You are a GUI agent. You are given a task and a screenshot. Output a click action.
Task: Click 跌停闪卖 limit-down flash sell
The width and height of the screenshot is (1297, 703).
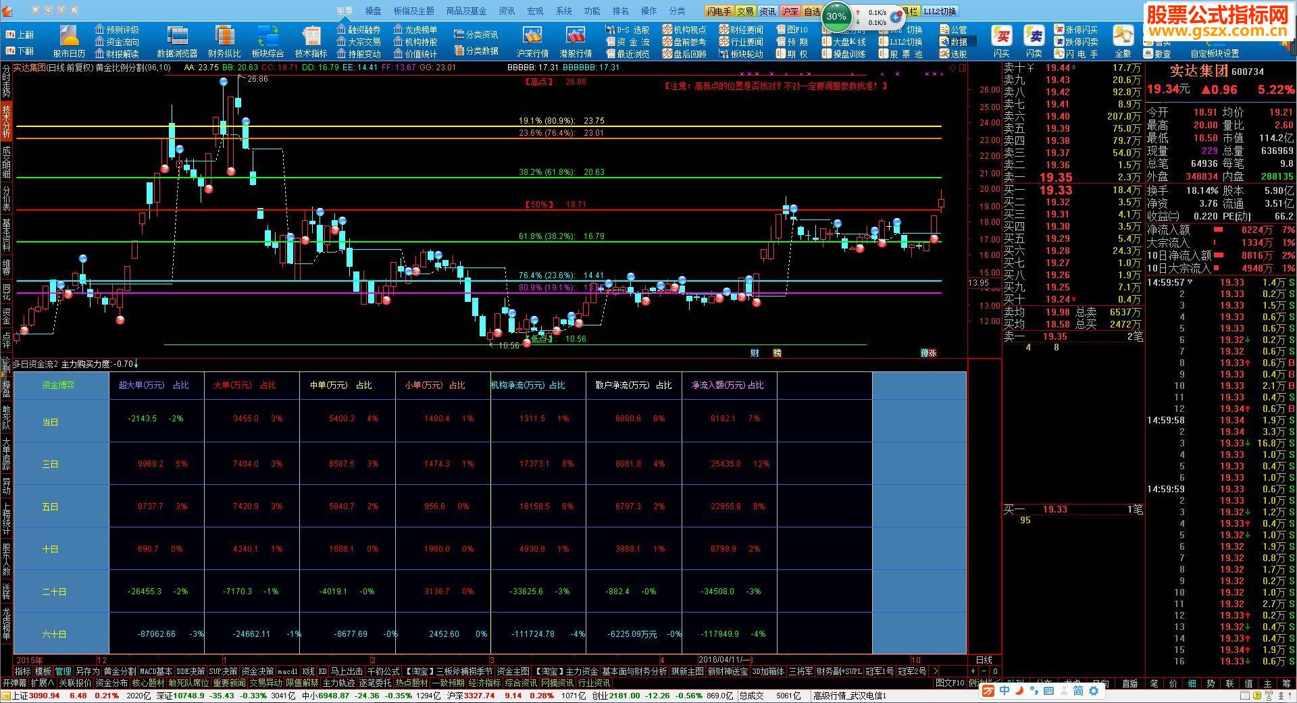point(1077,42)
